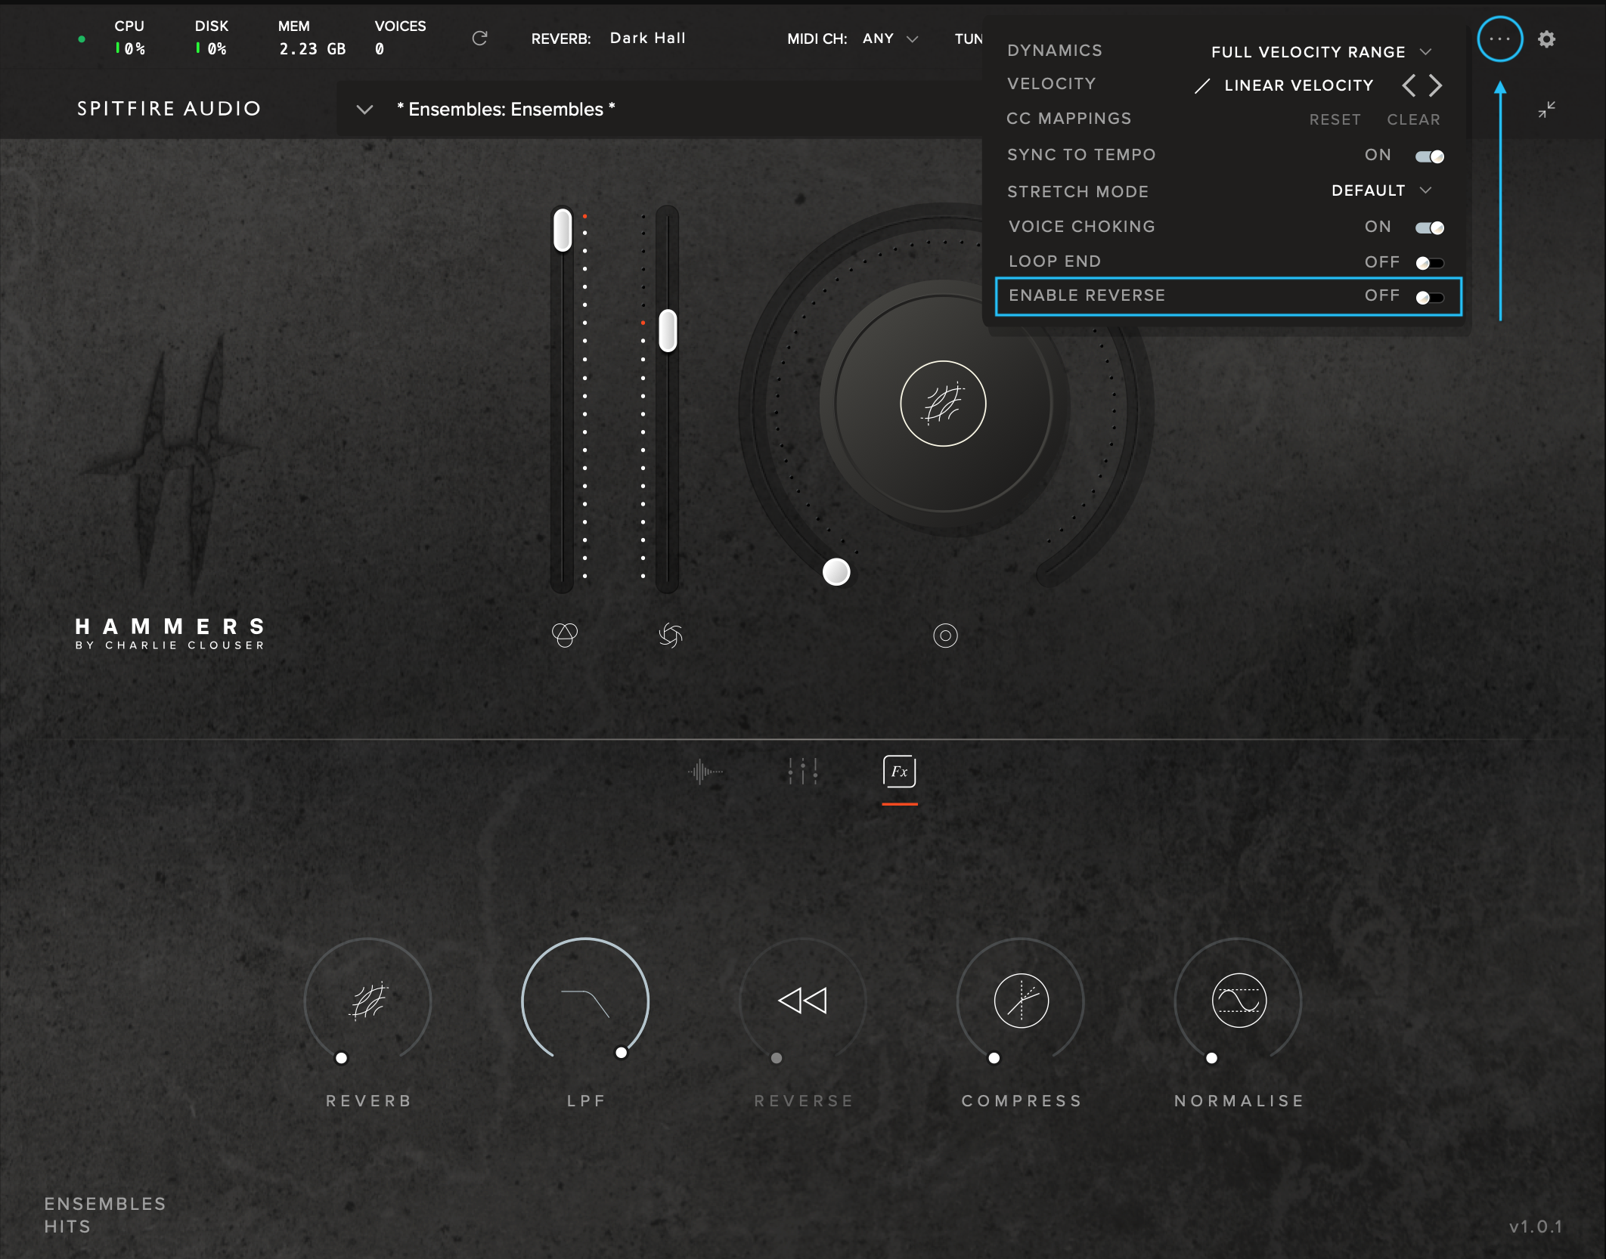This screenshot has height=1259, width=1606.
Task: Click the large knob white handle
Action: [x=836, y=572]
